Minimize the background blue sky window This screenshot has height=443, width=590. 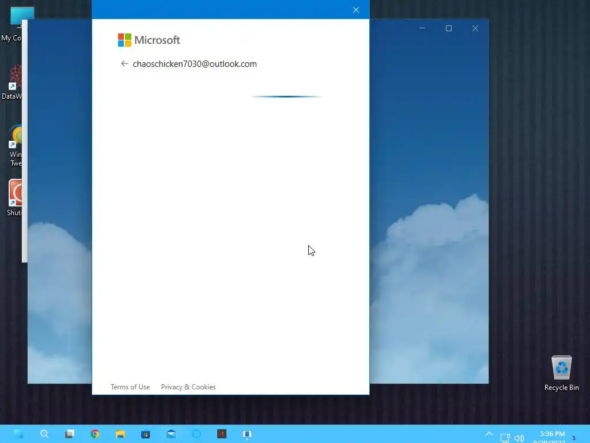422,28
